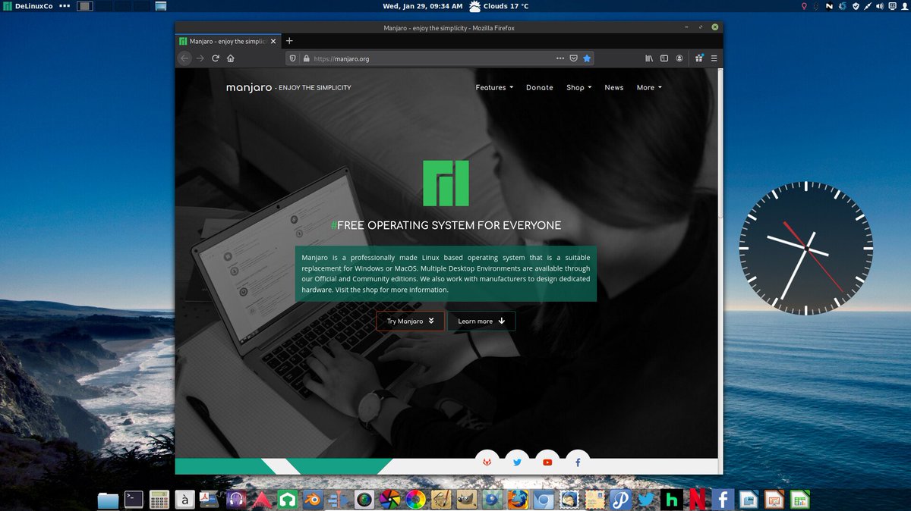This screenshot has width=911, height=511.
Task: Open the character map dock icon
Action: point(184,499)
